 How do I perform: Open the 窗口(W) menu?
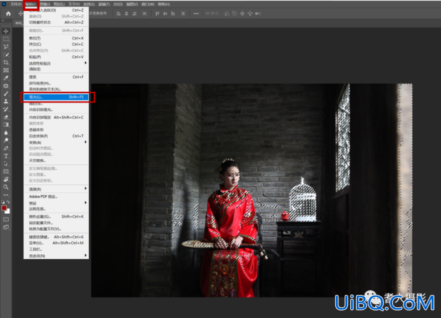(x=148, y=4)
